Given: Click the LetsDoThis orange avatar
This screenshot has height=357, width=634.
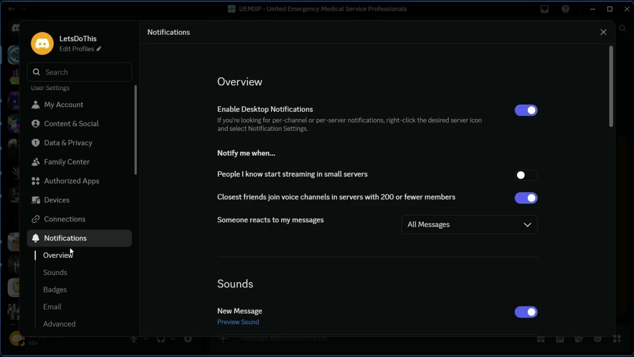Looking at the screenshot, I should [x=42, y=44].
